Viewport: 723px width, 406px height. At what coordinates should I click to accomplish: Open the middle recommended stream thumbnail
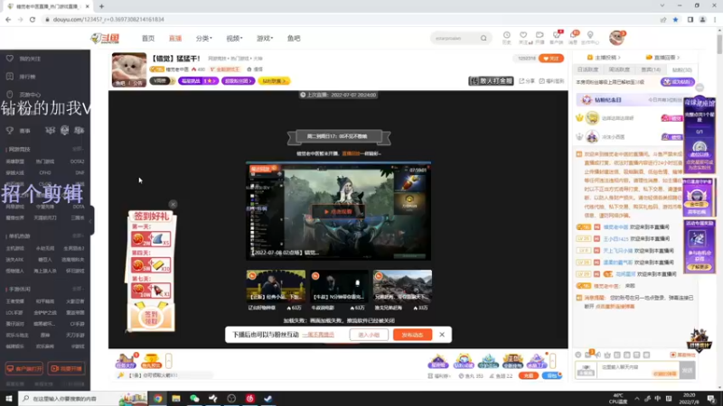[x=339, y=285]
